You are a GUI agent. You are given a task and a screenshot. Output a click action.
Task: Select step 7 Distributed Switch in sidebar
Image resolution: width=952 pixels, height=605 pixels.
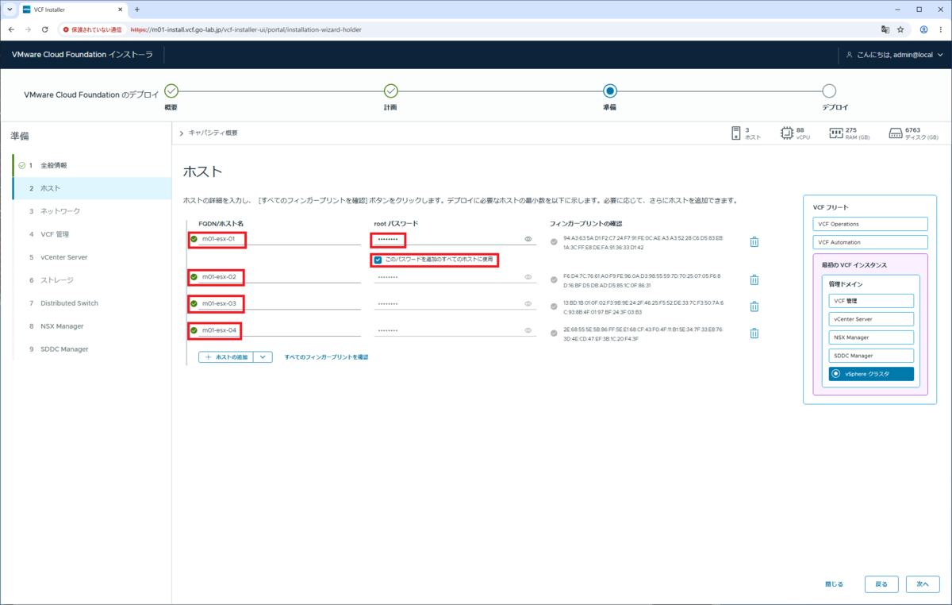92,303
